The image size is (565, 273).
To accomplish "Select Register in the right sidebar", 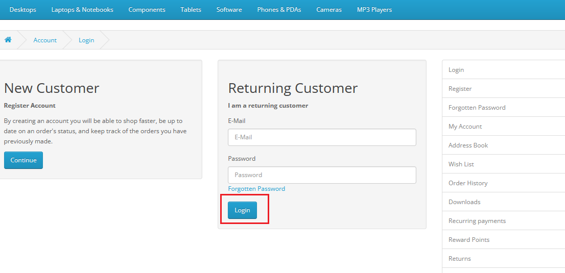I will [x=503, y=89].
